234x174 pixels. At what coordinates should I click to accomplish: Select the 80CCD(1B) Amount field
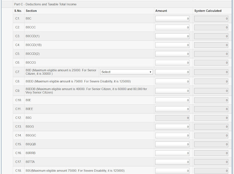coord(173,45)
